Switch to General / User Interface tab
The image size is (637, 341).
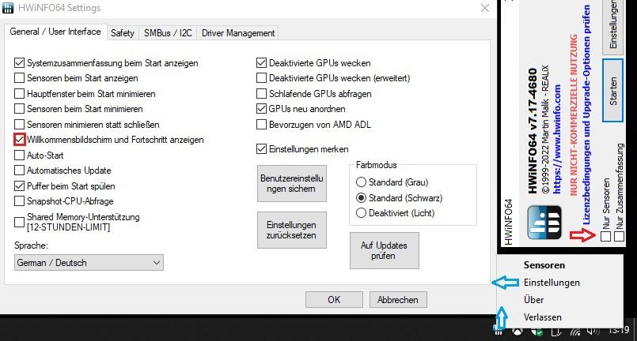[x=55, y=32]
